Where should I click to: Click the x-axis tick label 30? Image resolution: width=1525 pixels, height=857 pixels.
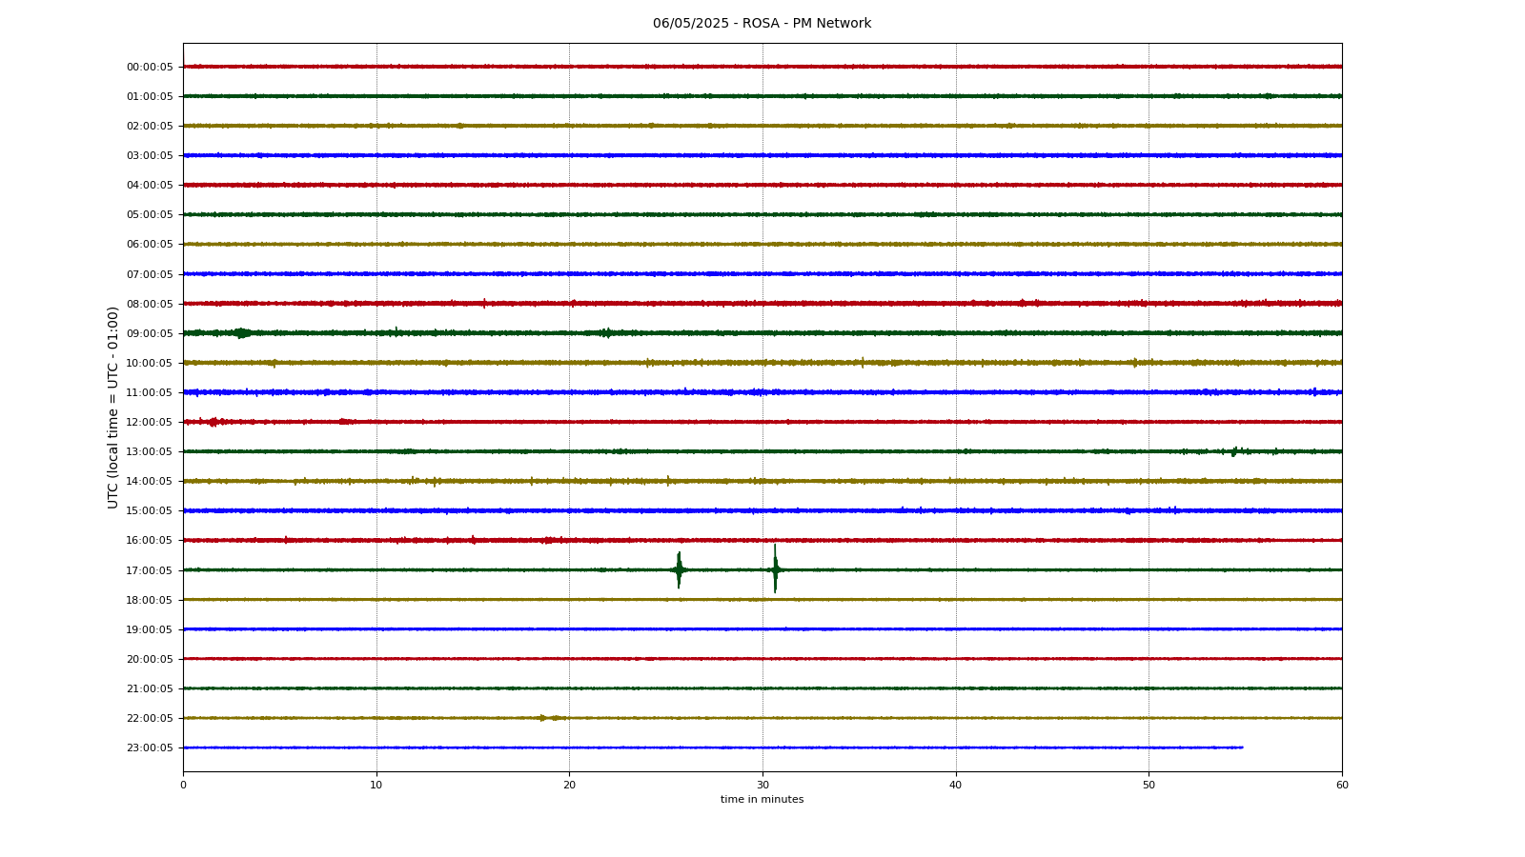tap(762, 785)
